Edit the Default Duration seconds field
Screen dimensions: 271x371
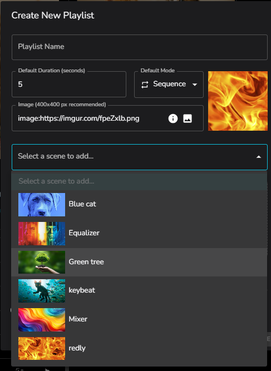pos(69,85)
